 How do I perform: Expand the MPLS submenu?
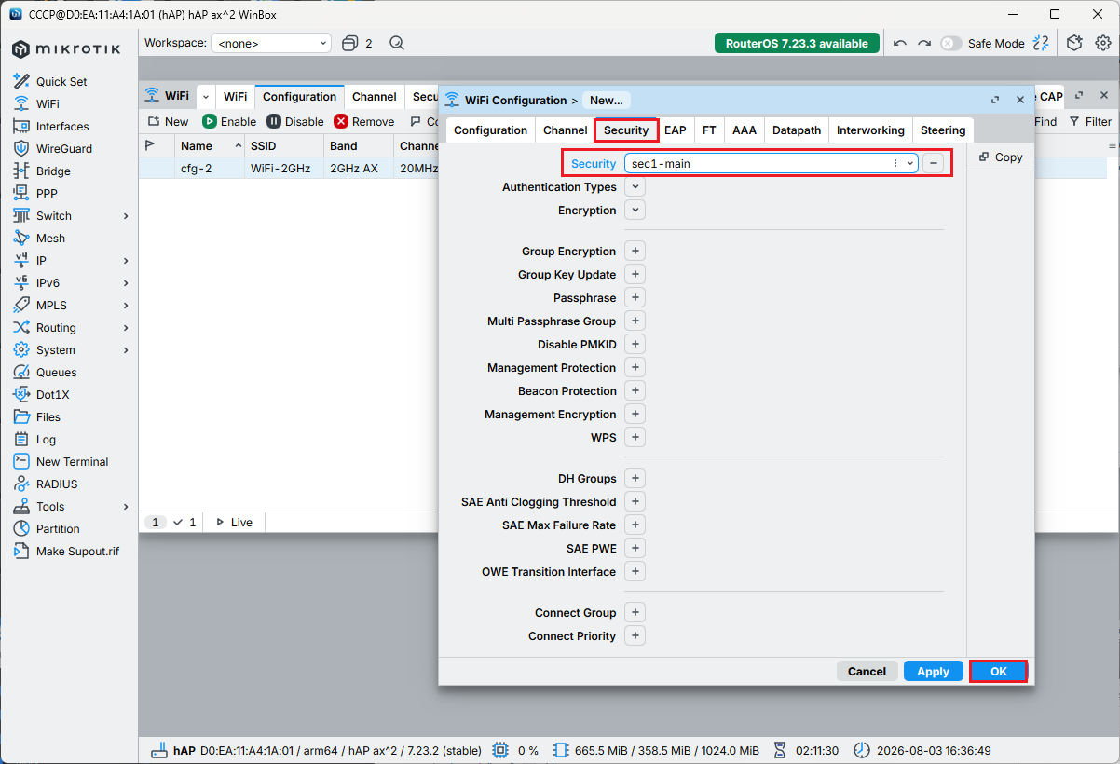[x=126, y=305]
